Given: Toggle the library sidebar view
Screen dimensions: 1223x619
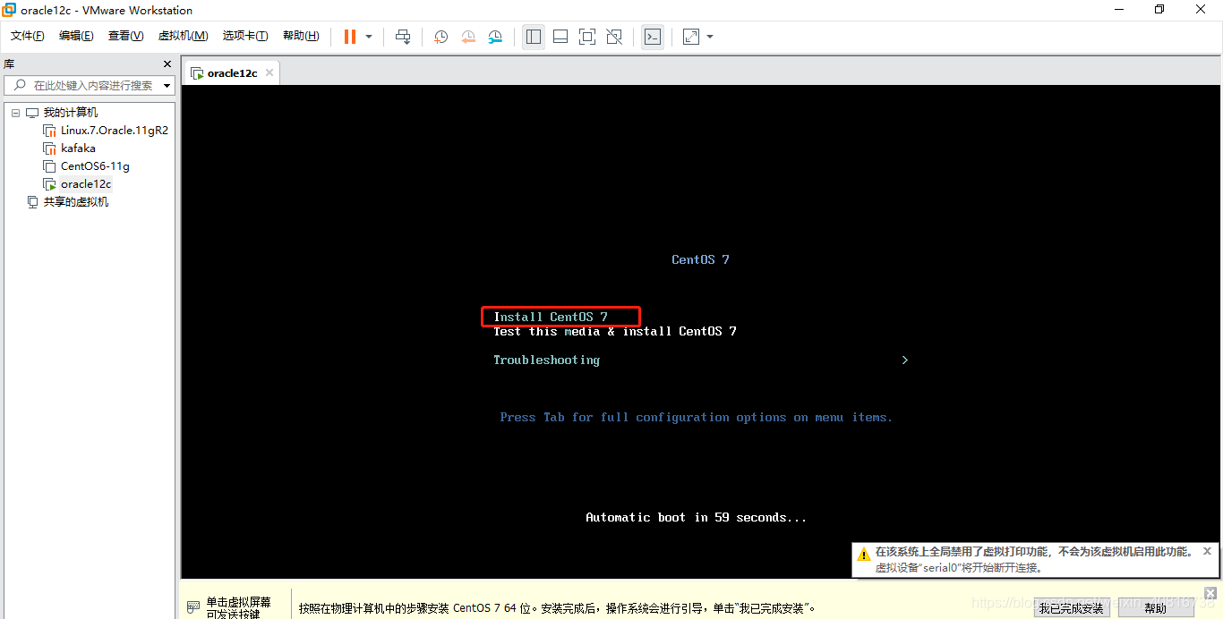Looking at the screenshot, I should point(534,37).
